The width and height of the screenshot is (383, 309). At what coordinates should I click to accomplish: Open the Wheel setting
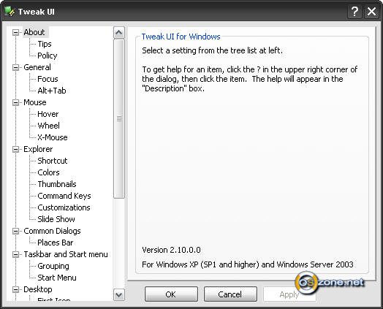(48, 126)
